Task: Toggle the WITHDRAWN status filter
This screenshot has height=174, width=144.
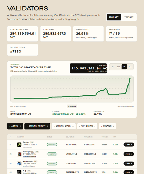Action: coord(87,126)
